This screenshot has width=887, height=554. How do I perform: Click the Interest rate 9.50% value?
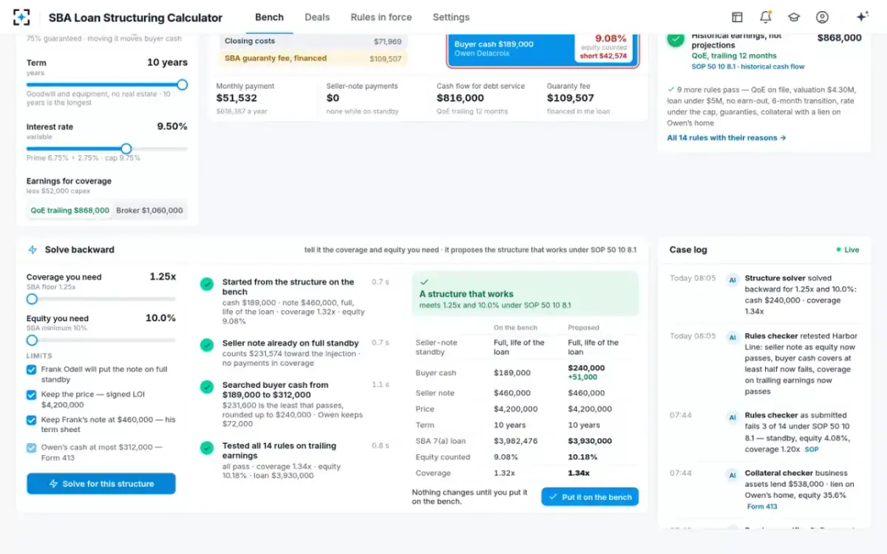click(172, 126)
